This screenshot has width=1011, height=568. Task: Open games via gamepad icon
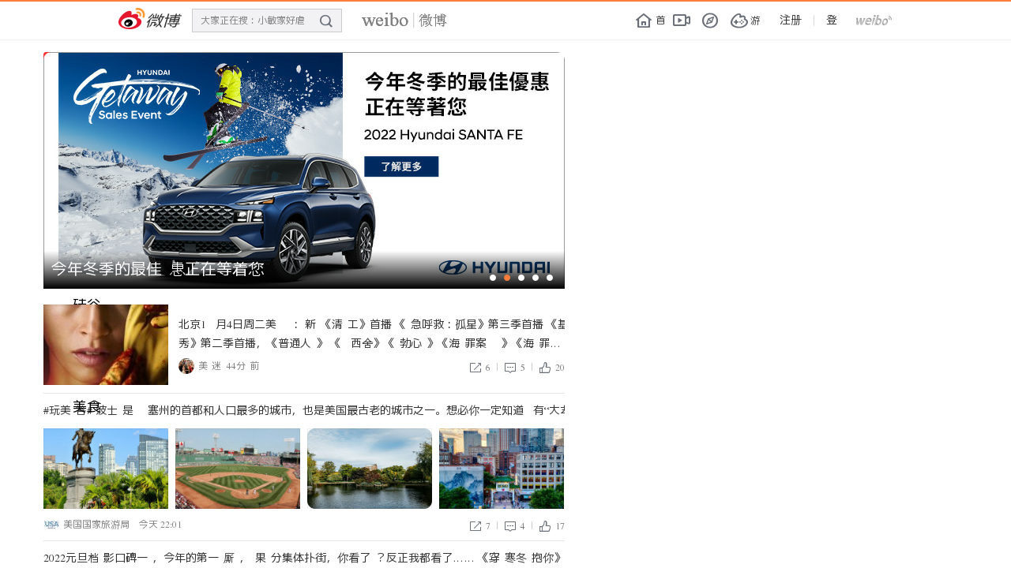[739, 21]
